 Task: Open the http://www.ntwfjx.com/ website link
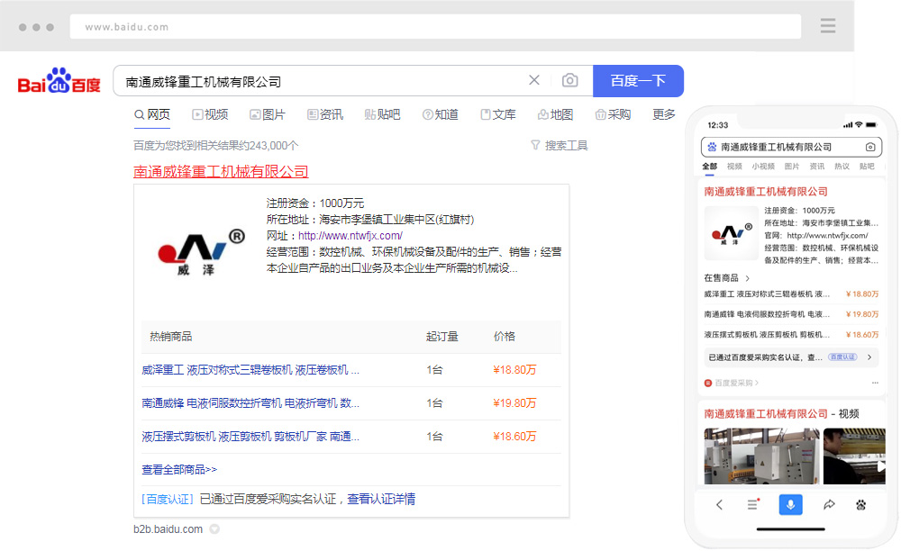click(x=350, y=236)
